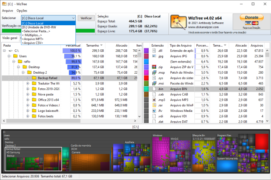The height and width of the screenshot is (180, 271).
Task: Click the Arquivo DAT row text
Action: 179,122
